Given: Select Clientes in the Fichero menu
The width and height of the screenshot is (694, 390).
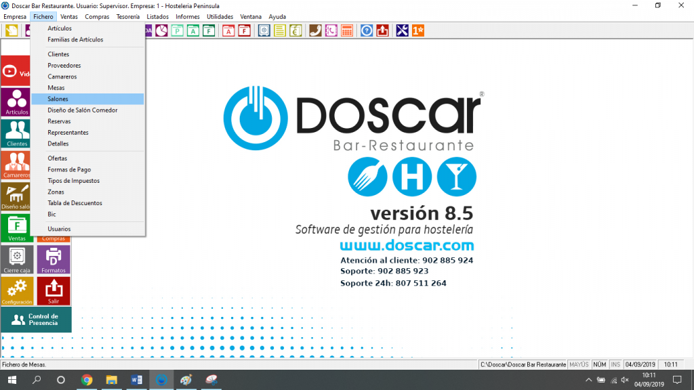Looking at the screenshot, I should point(87,54).
